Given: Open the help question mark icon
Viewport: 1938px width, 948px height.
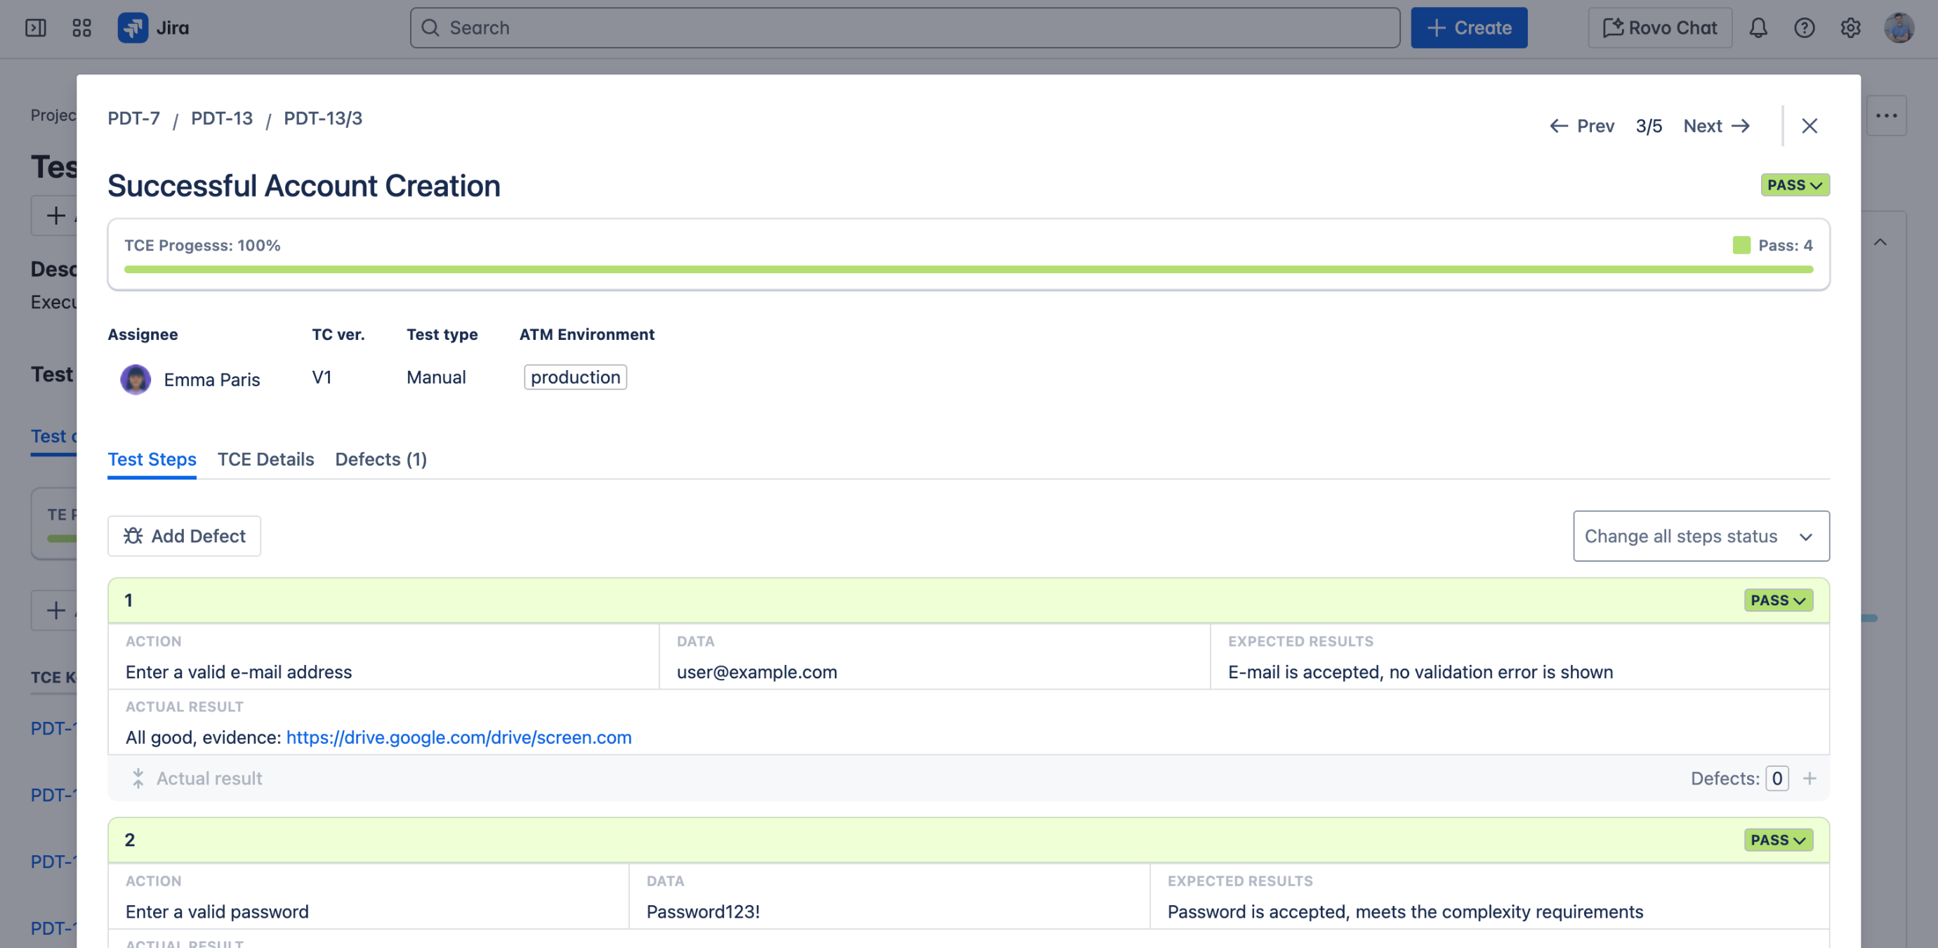Looking at the screenshot, I should point(1803,28).
